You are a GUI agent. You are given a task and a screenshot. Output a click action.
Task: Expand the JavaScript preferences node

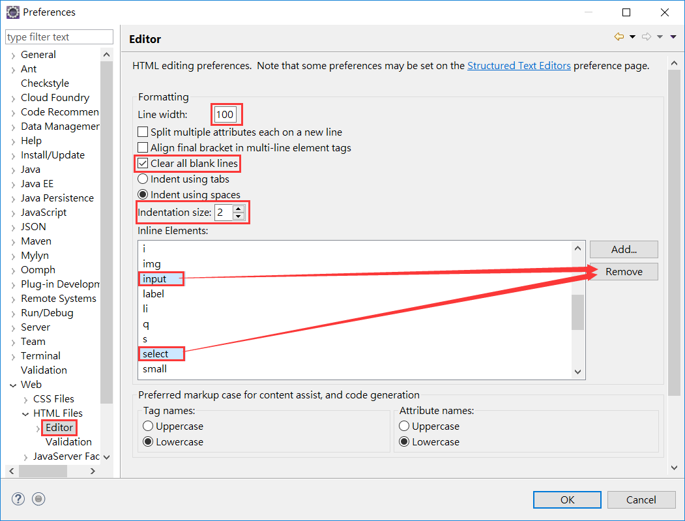pyautogui.click(x=13, y=213)
